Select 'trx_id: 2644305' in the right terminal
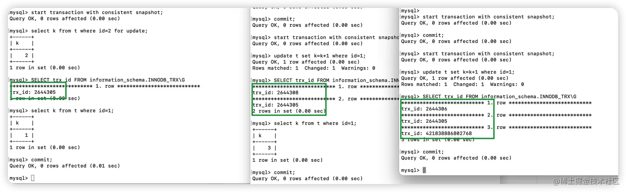The width and height of the screenshot is (626, 192). tap(424, 121)
